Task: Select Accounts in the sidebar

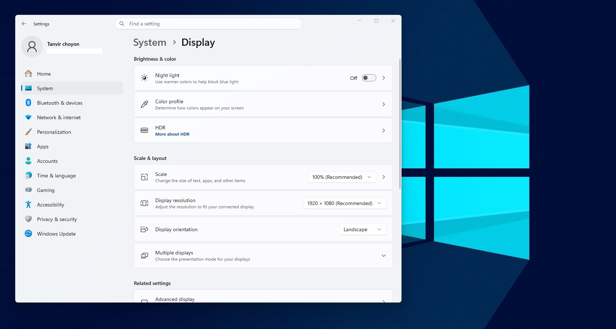Action: (72, 161)
